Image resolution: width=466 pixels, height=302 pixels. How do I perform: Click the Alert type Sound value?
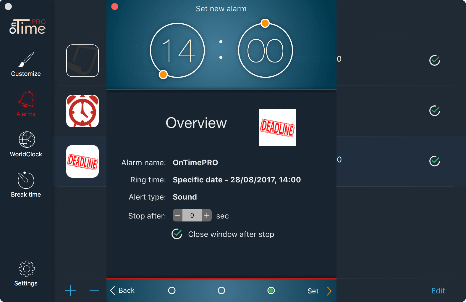[x=185, y=197]
